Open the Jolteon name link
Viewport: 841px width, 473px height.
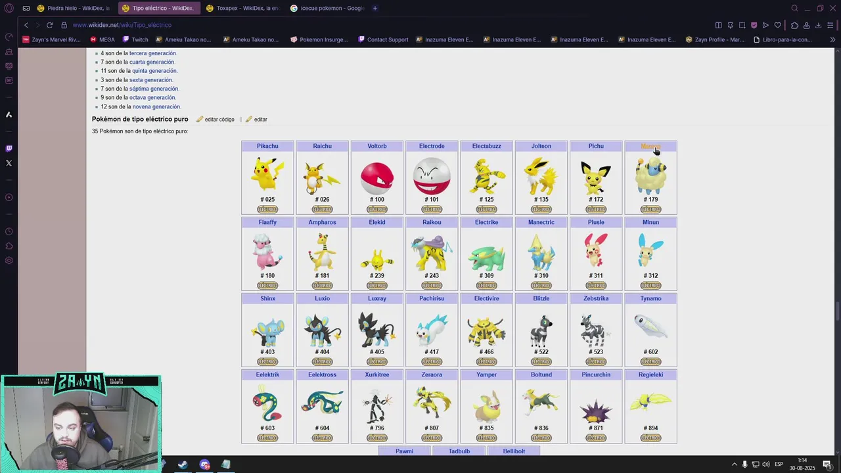click(x=541, y=146)
